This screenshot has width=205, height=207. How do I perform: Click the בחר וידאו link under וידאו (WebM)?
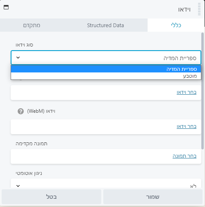pos(187,126)
